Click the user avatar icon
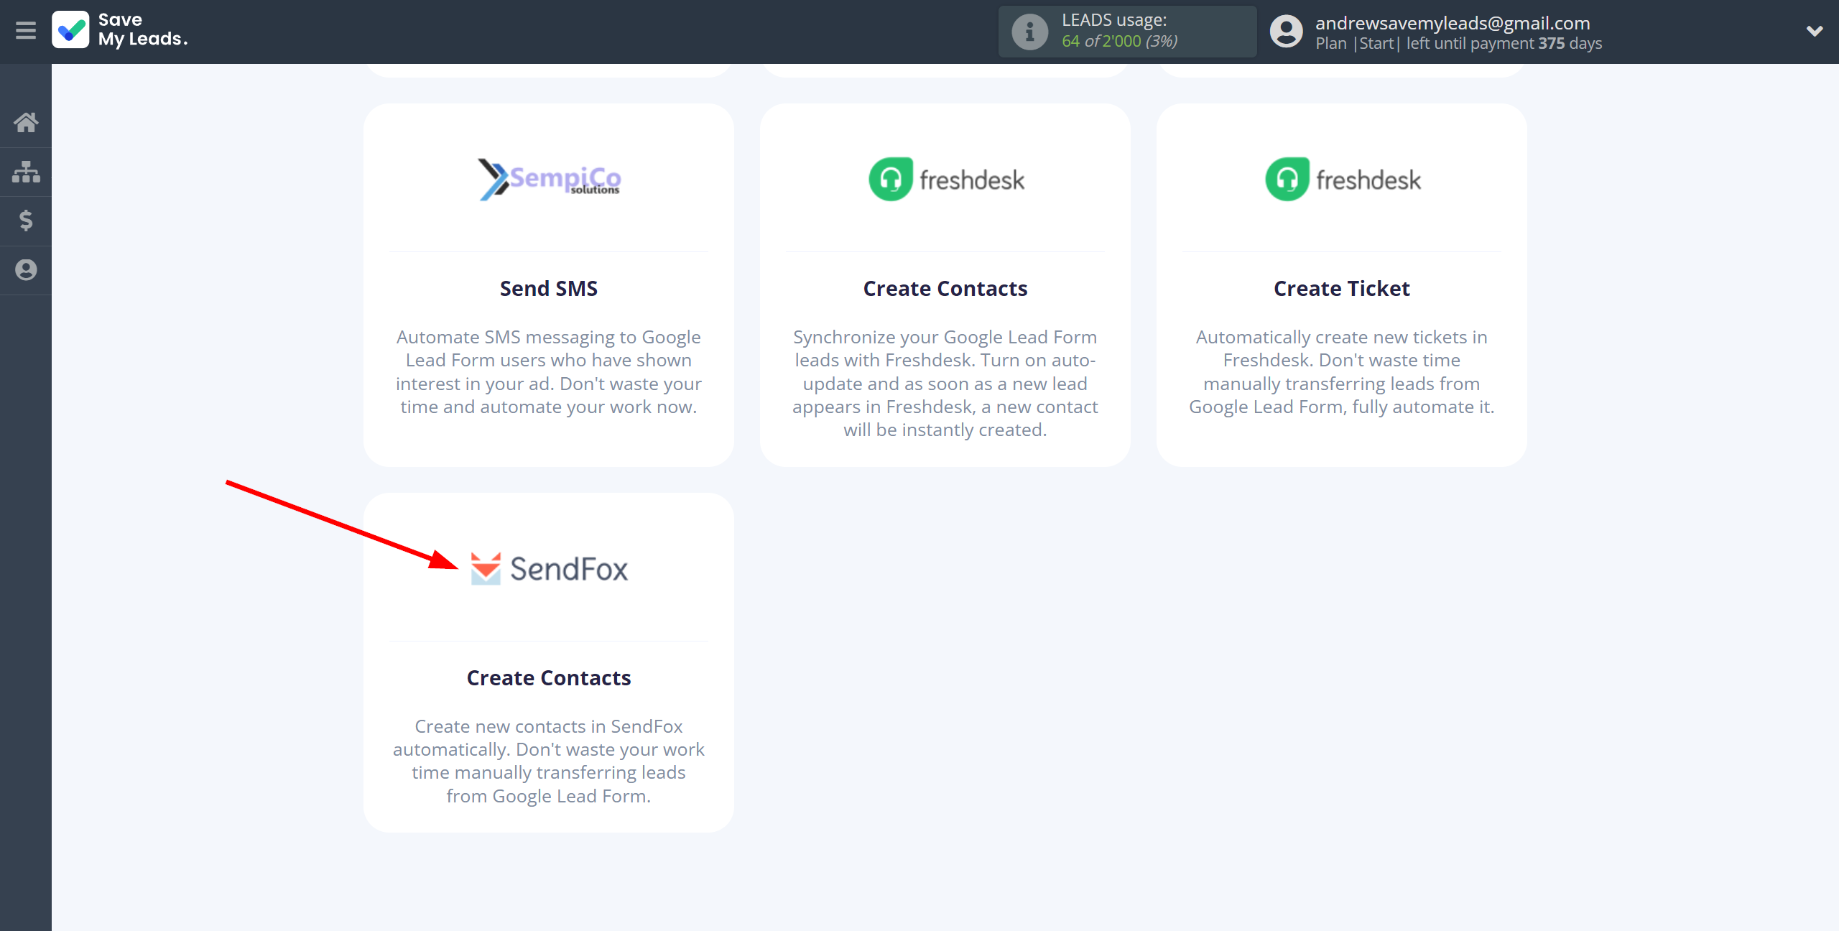The height and width of the screenshot is (931, 1839). pyautogui.click(x=1286, y=32)
